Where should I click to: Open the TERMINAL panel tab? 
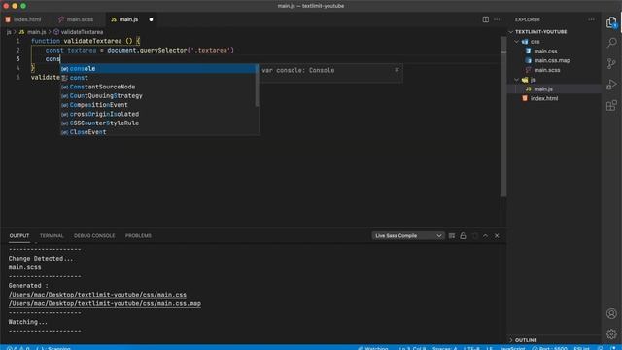click(x=52, y=235)
